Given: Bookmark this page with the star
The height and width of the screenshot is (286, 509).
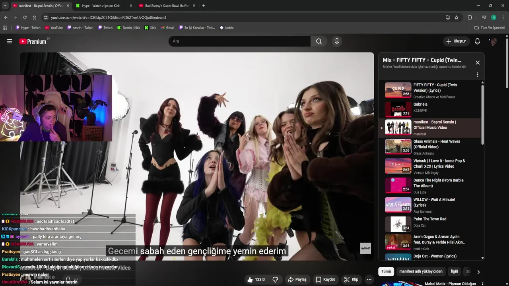Looking at the screenshot, I should tap(457, 17).
